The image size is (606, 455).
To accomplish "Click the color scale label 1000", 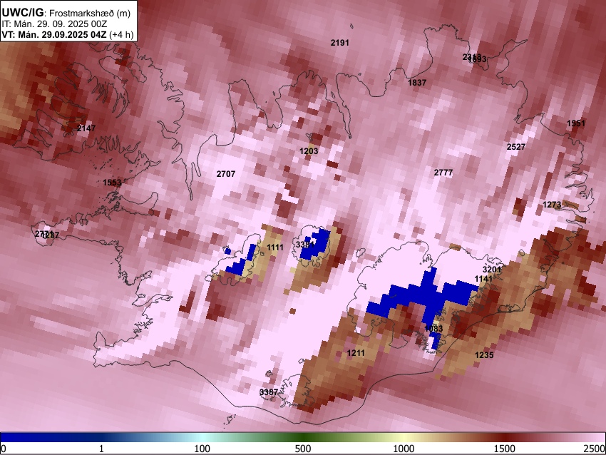I will click(404, 449).
